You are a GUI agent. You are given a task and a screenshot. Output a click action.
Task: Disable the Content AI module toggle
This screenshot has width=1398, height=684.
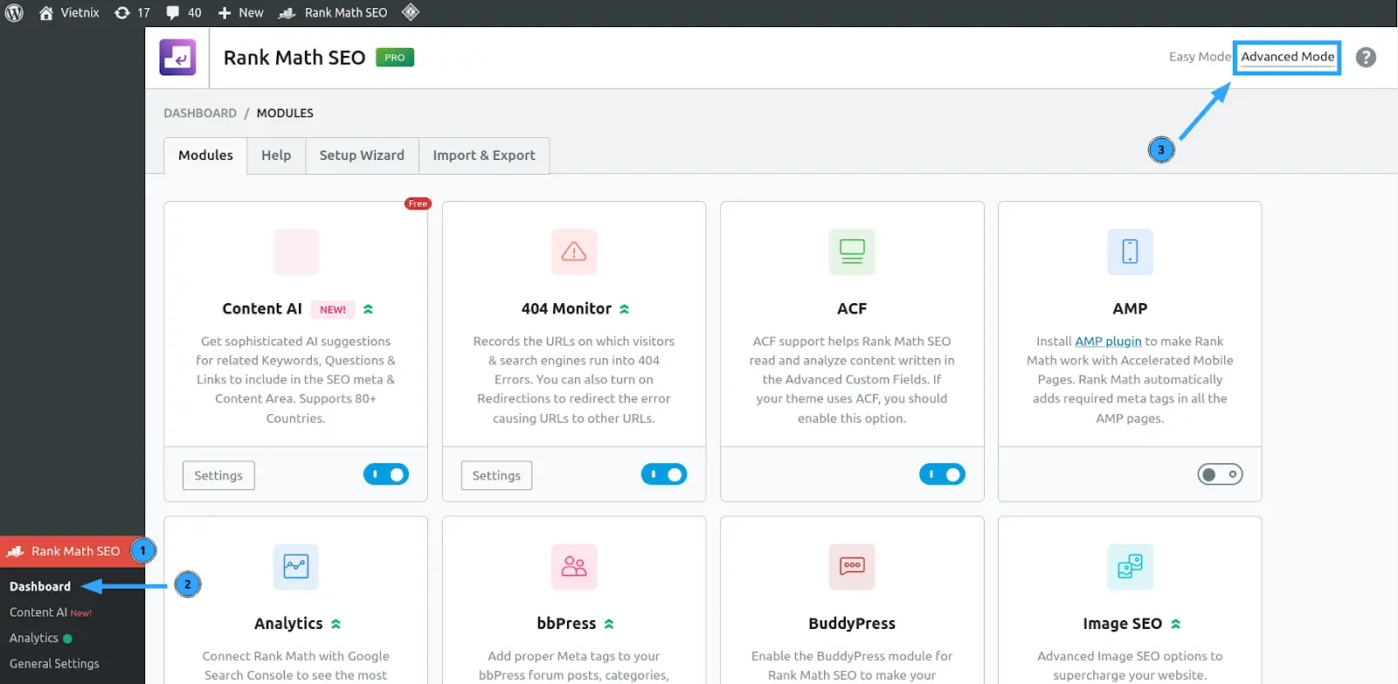pyautogui.click(x=386, y=474)
